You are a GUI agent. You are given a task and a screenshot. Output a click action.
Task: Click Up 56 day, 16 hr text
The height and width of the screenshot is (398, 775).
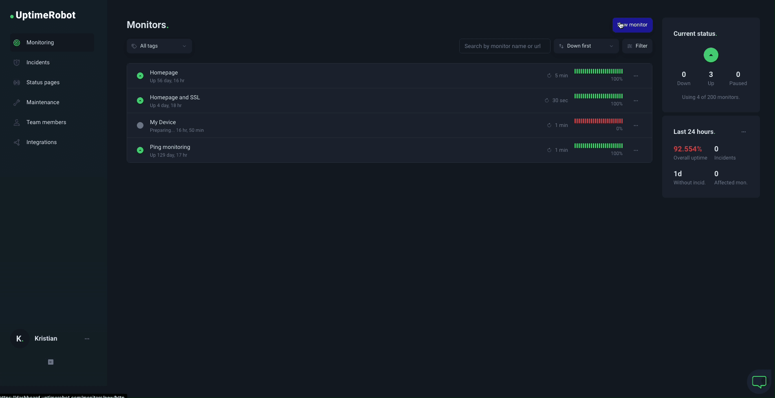coord(167,81)
